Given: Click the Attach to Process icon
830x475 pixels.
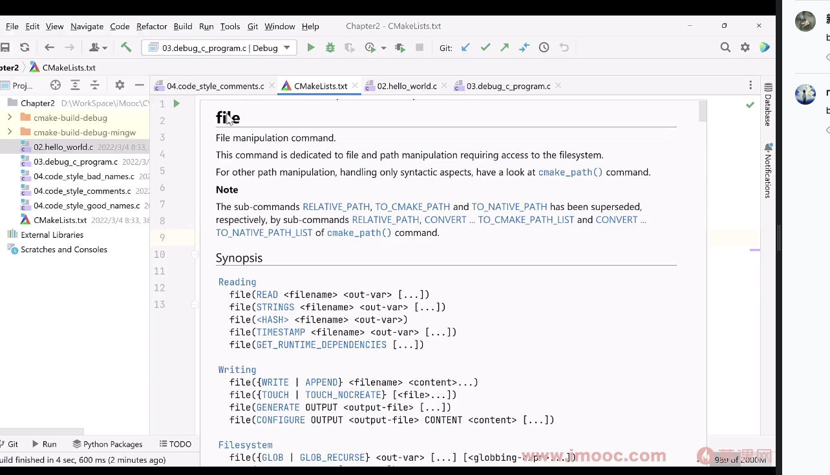Looking at the screenshot, I should coord(400,47).
